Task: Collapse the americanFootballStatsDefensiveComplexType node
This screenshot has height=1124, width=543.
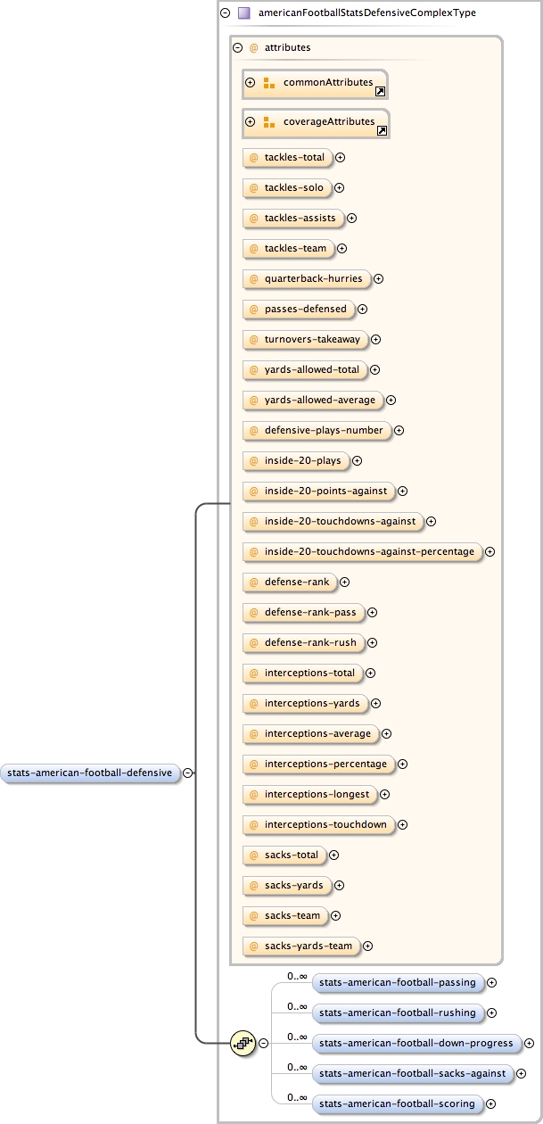Action: click(x=225, y=13)
